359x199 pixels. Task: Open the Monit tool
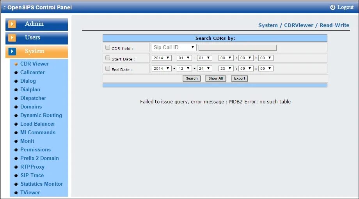click(x=27, y=141)
